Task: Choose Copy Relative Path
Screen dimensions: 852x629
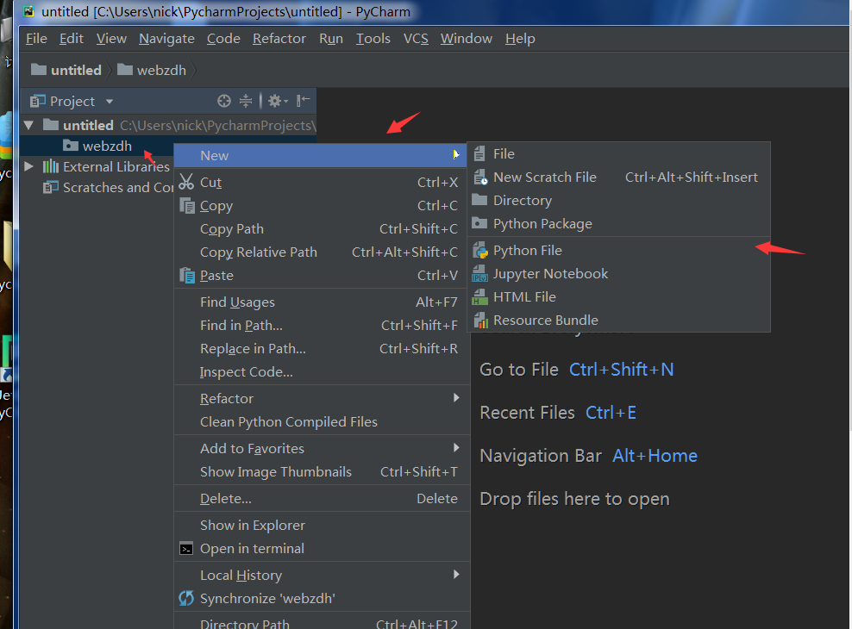Action: coord(322,252)
